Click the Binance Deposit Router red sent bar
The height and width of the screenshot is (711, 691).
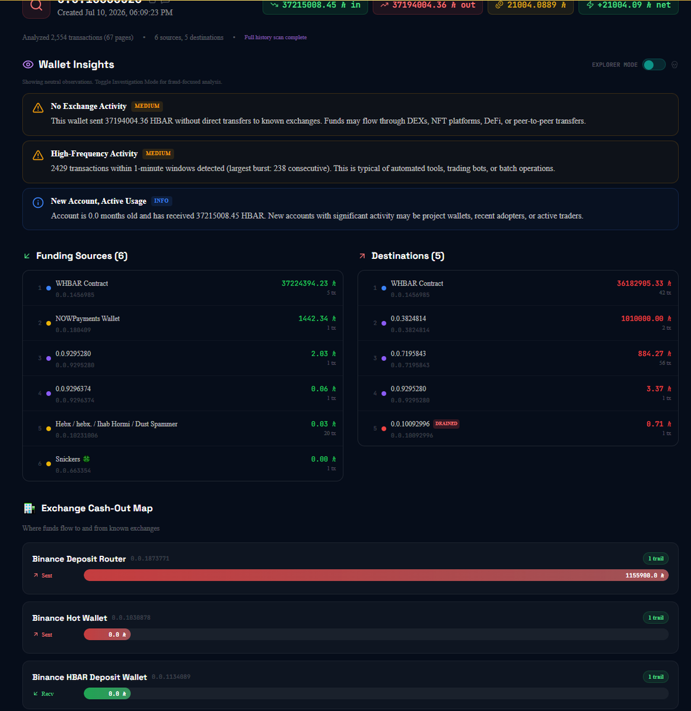coord(376,575)
